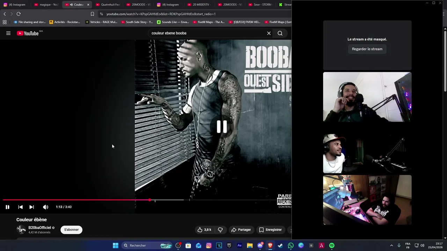Image resolution: width=447 pixels, height=251 pixels.
Task: Reload the page with the refresh icon
Action: click(19, 14)
